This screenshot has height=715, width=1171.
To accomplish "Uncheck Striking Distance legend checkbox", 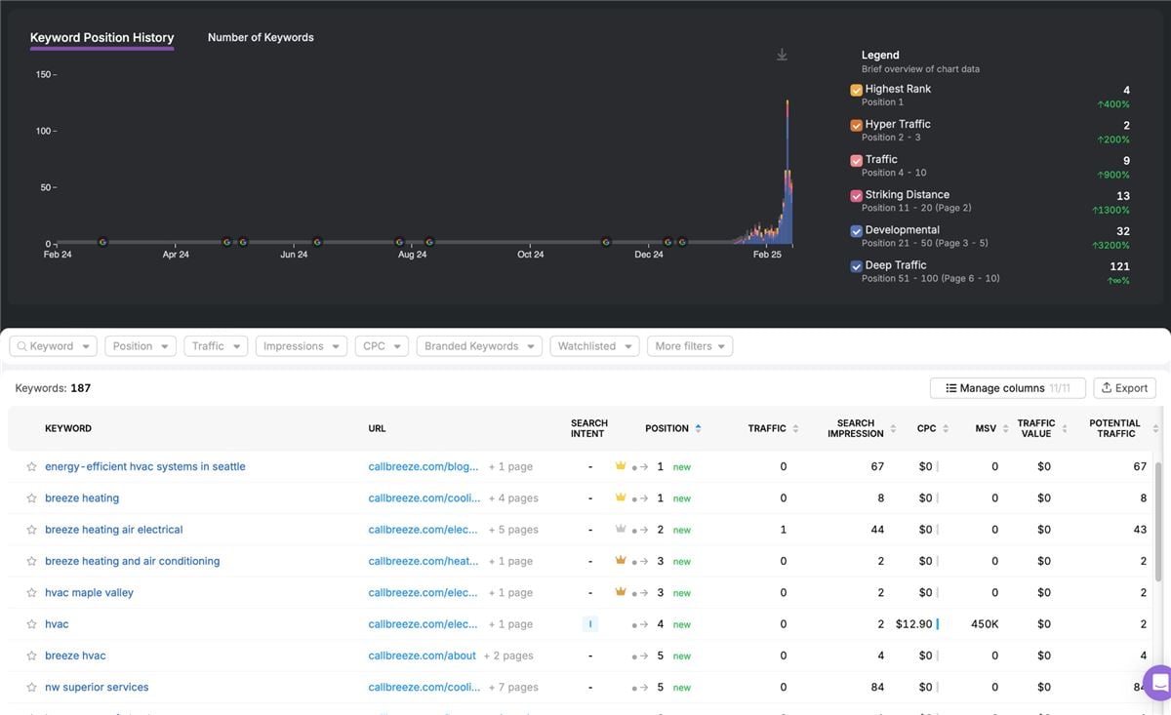I will [856, 195].
